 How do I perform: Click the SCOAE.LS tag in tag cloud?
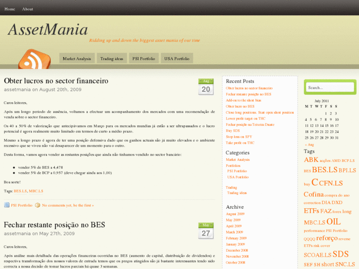tap(318, 255)
